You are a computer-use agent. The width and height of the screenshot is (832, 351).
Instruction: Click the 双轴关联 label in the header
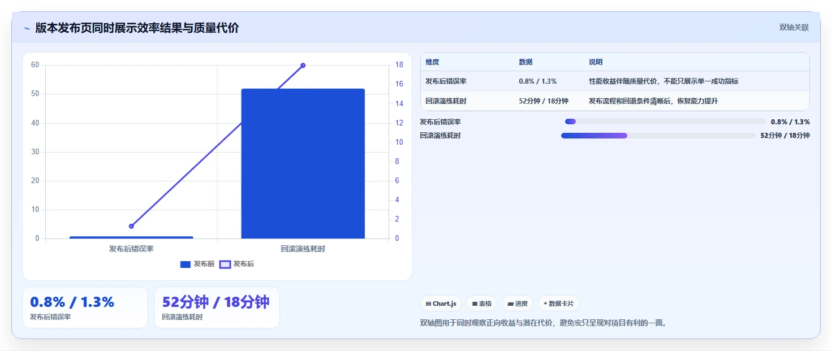(794, 28)
